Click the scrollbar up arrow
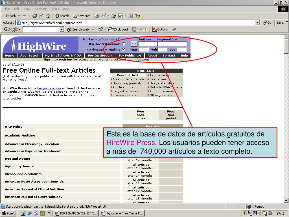The width and height of the screenshot is (289, 217). click(286, 37)
